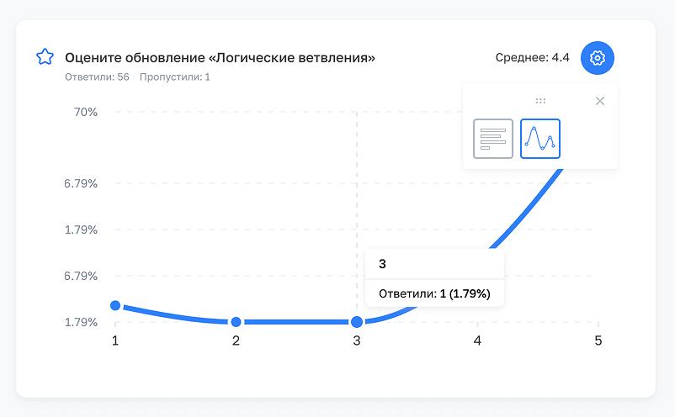Click the tooltip text "Ответили: 1 (1.79%)"

434,293
